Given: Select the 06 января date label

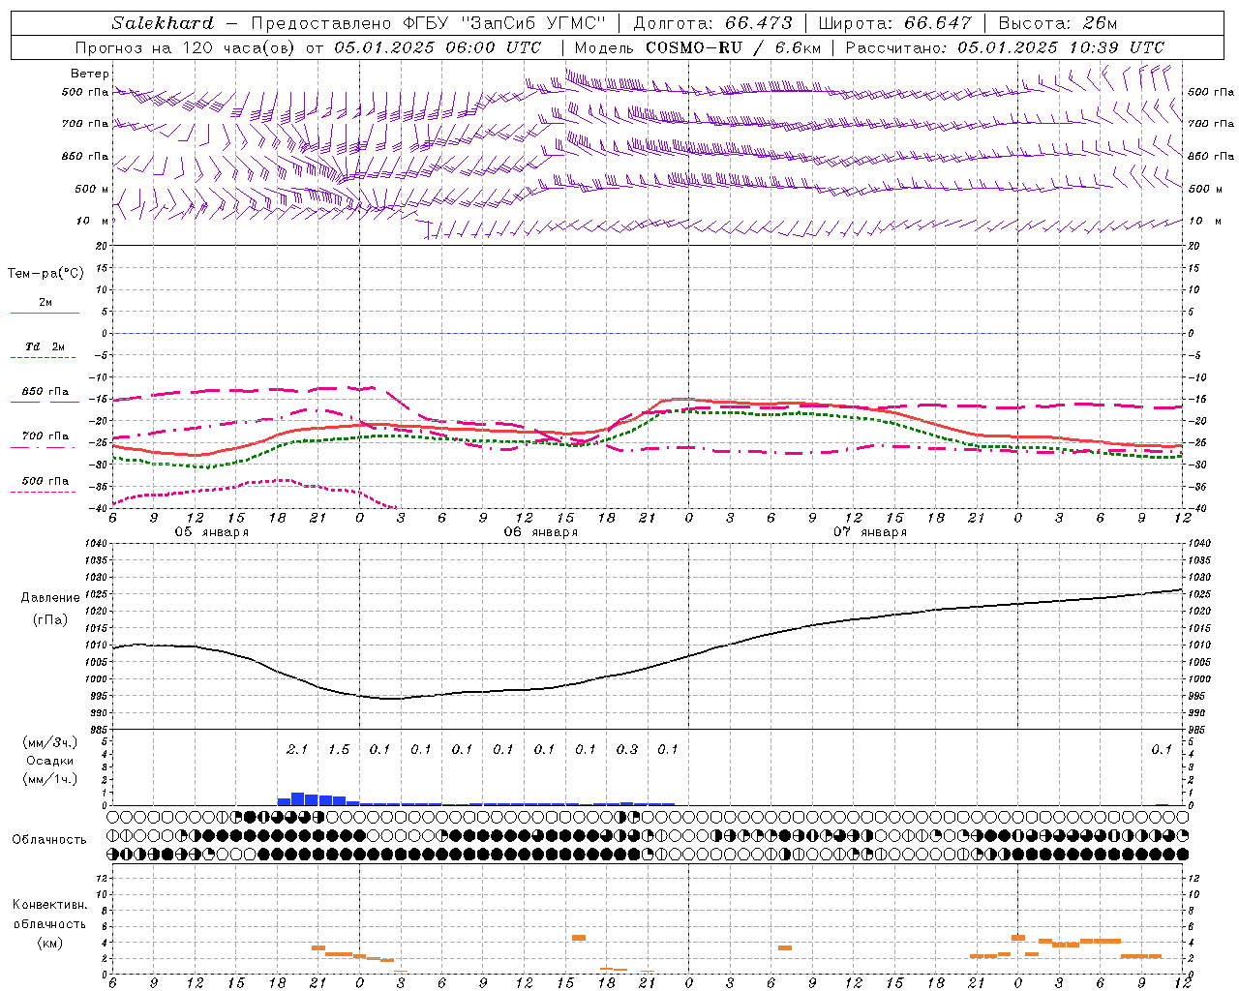Looking at the screenshot, I should coord(540,532).
